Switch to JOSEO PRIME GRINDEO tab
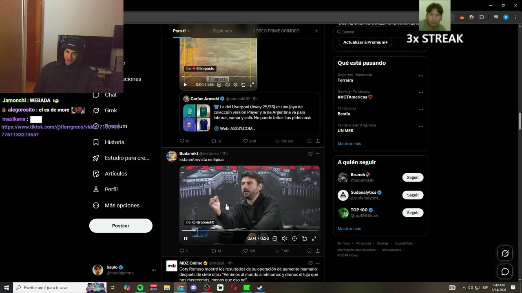 (x=276, y=31)
